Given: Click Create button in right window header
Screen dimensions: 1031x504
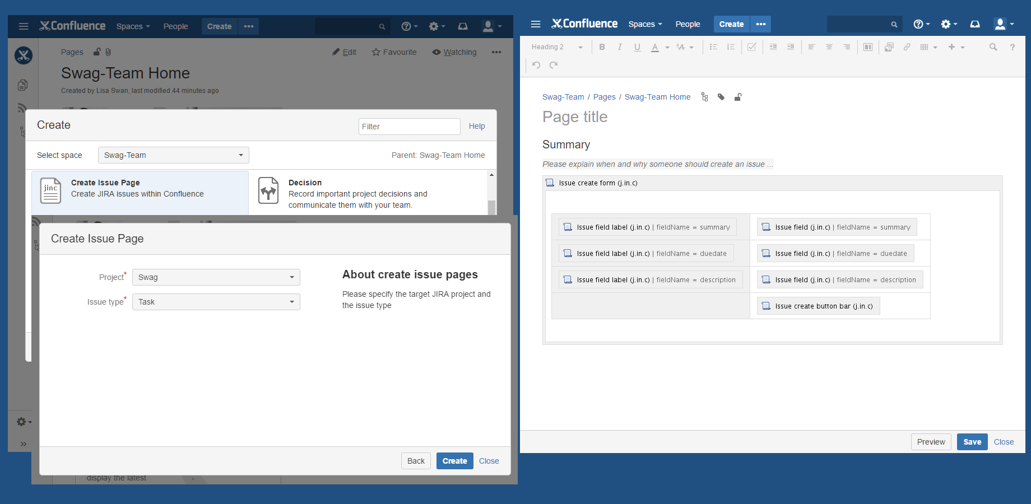Looking at the screenshot, I should [x=731, y=24].
